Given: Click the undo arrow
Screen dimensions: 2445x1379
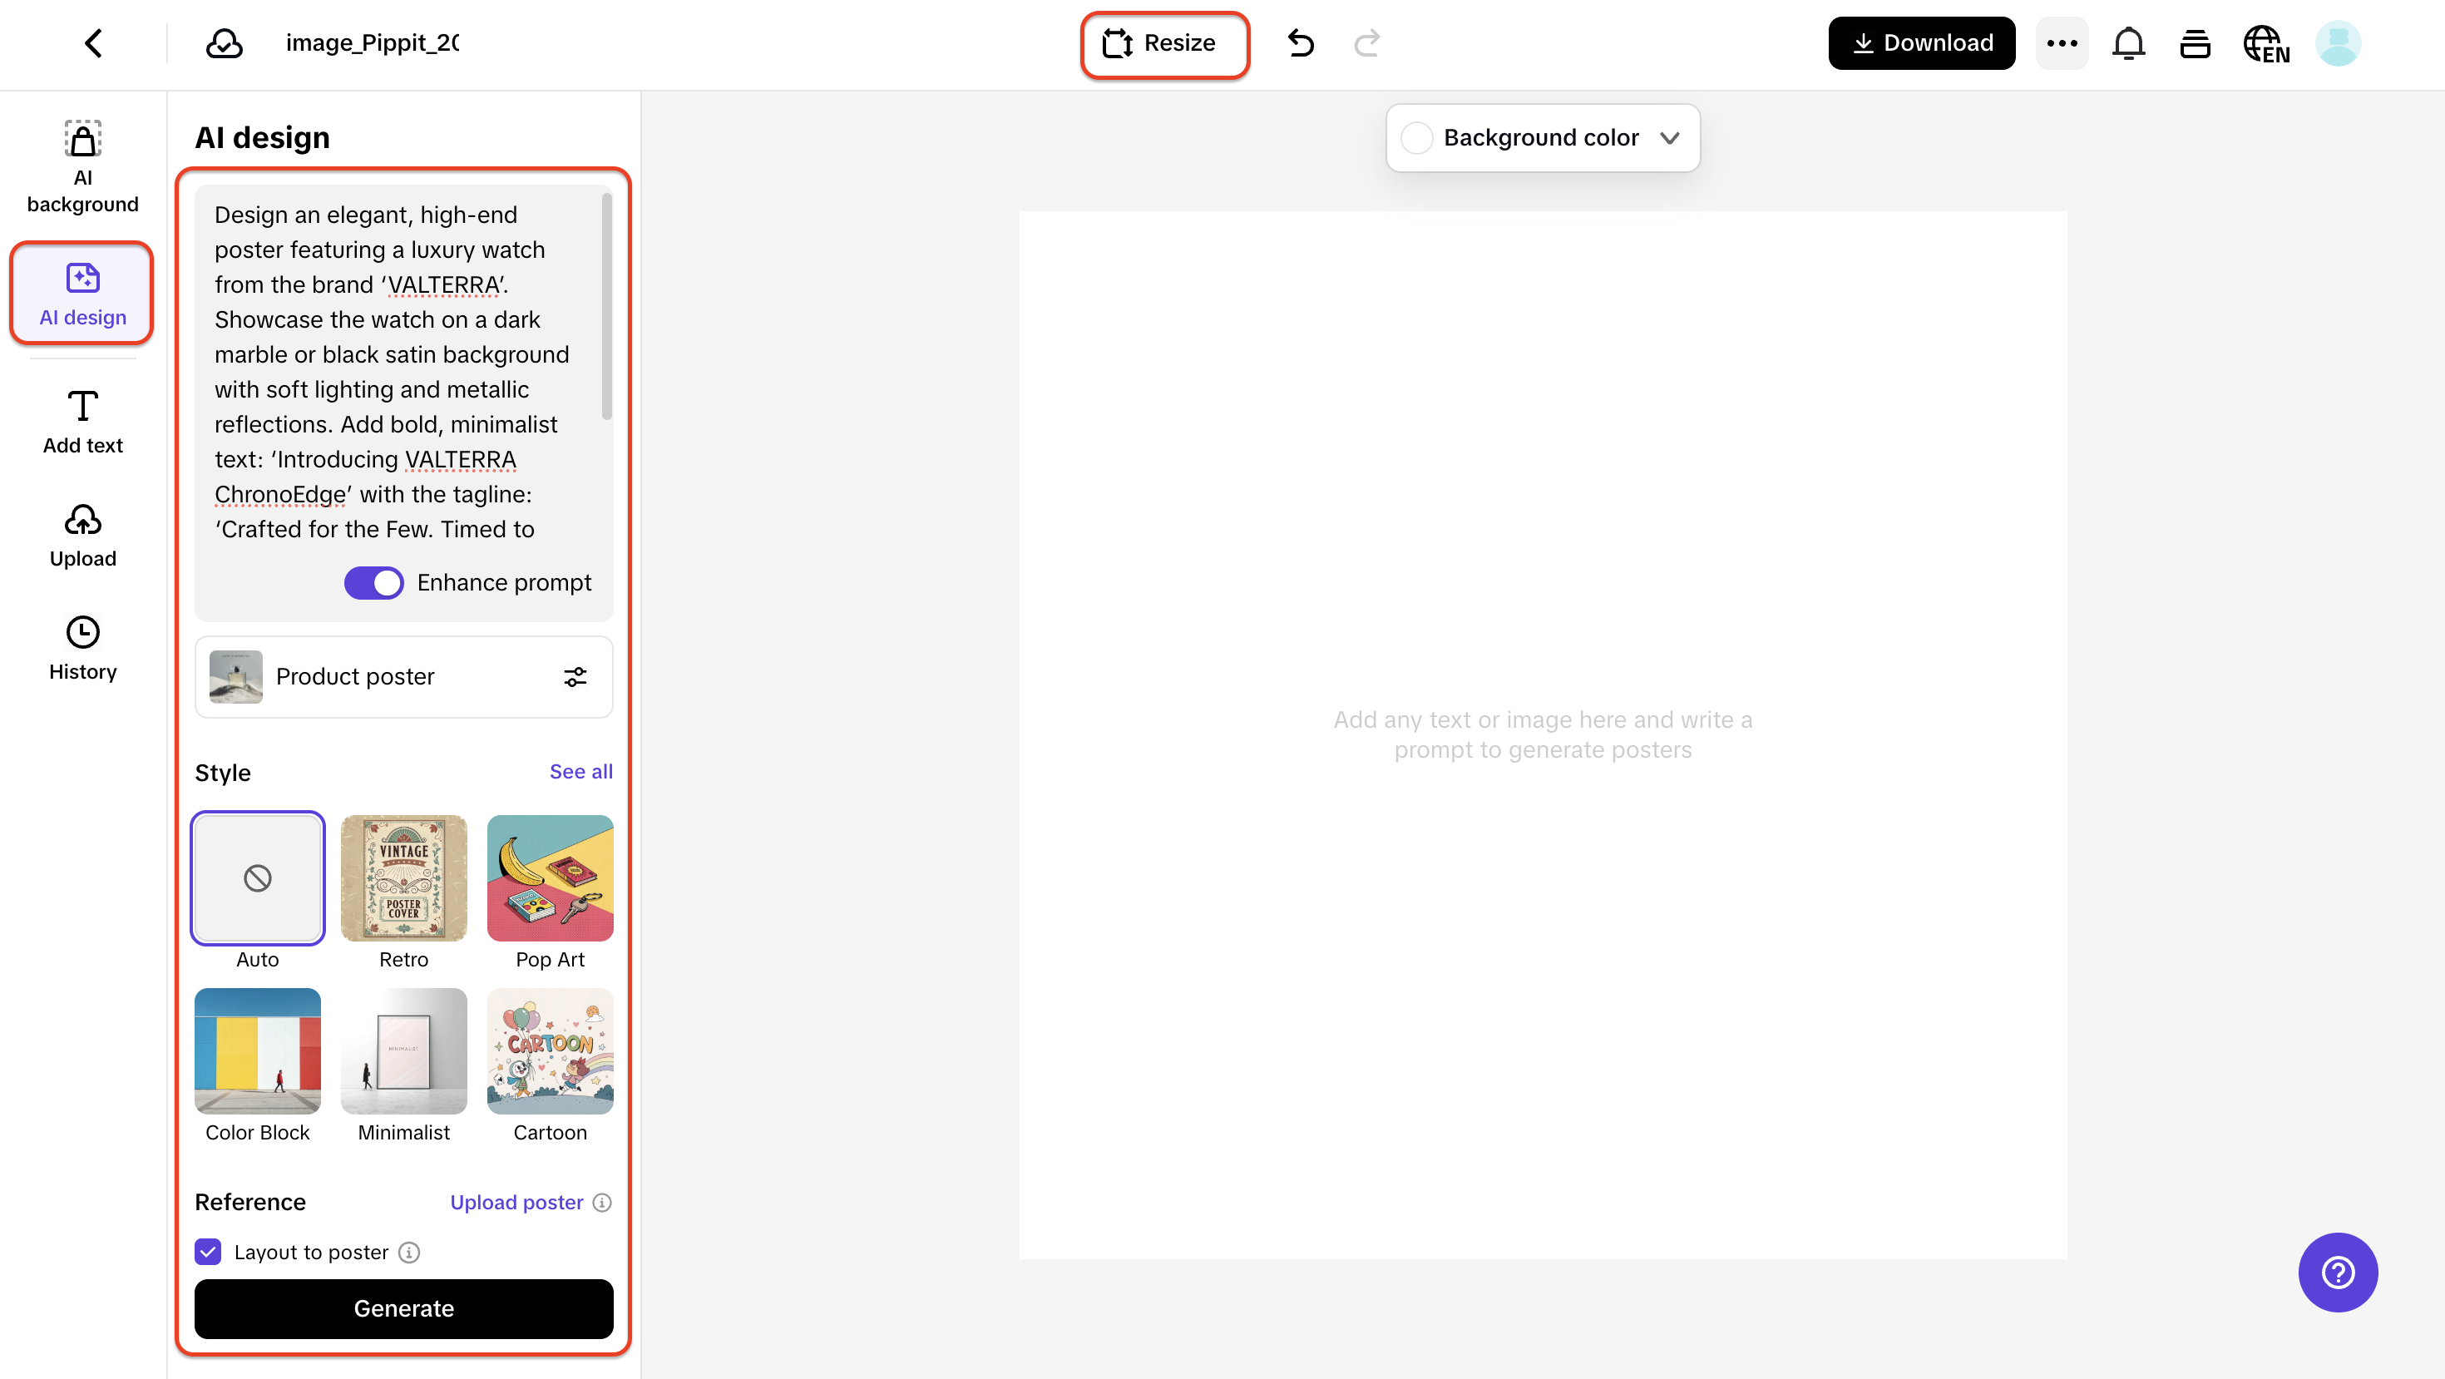Looking at the screenshot, I should (x=1301, y=42).
